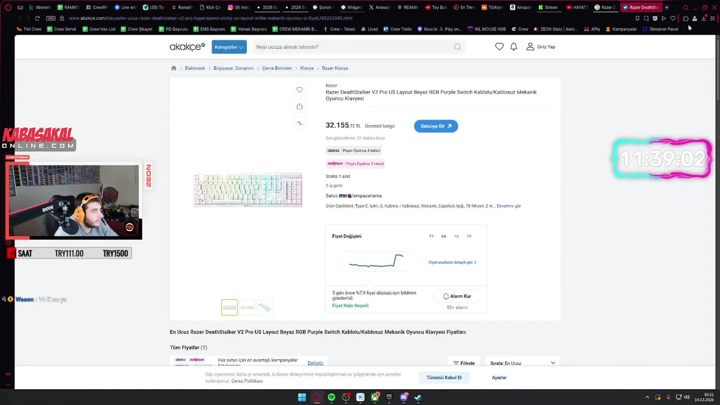Screen dimensions: 720x405
Task: Open Elektronik breadcrumb
Action: (x=195, y=68)
